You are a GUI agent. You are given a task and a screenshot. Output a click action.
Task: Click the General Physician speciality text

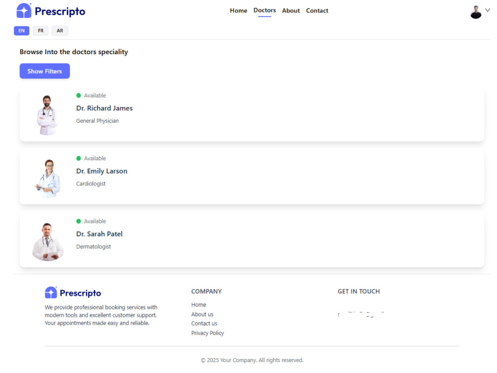coord(97,121)
